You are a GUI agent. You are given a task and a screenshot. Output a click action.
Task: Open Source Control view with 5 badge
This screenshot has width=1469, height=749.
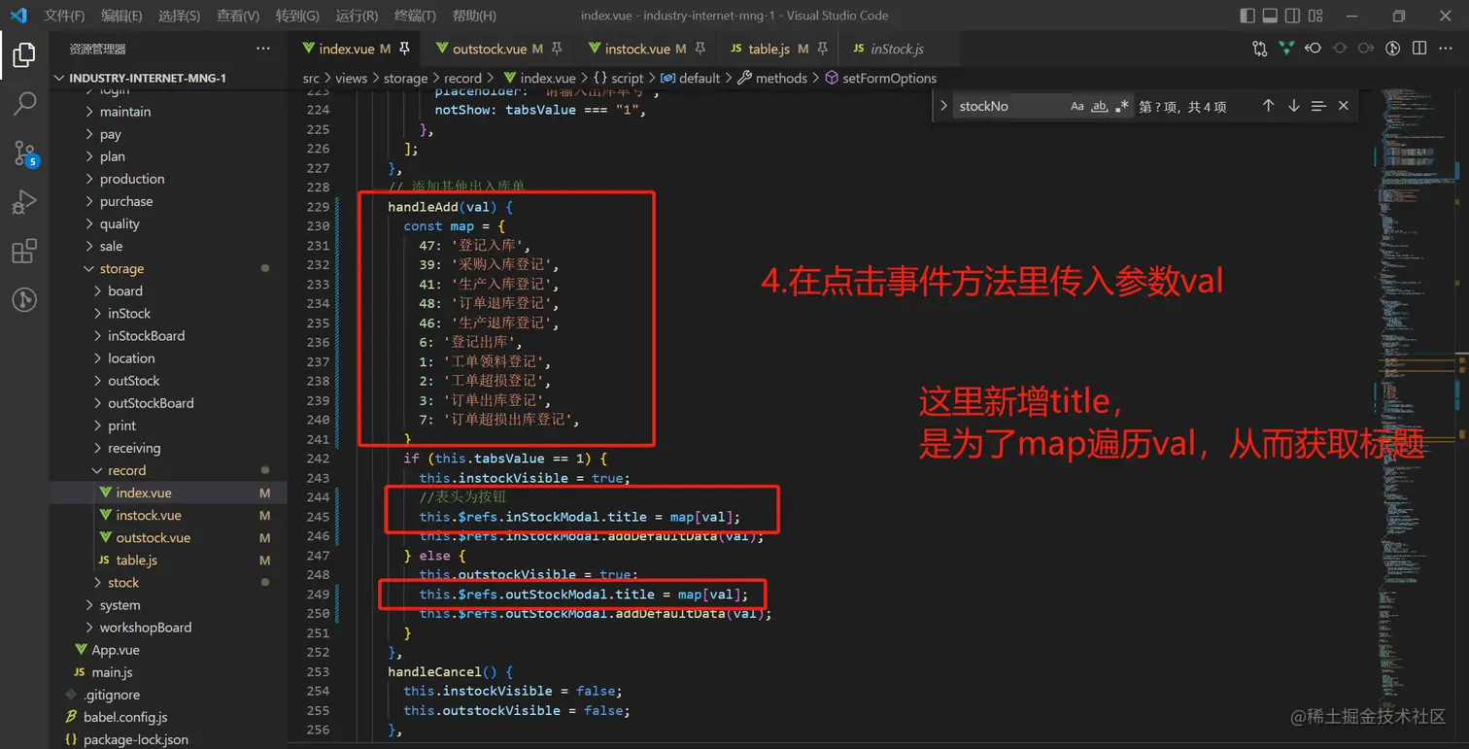24,153
